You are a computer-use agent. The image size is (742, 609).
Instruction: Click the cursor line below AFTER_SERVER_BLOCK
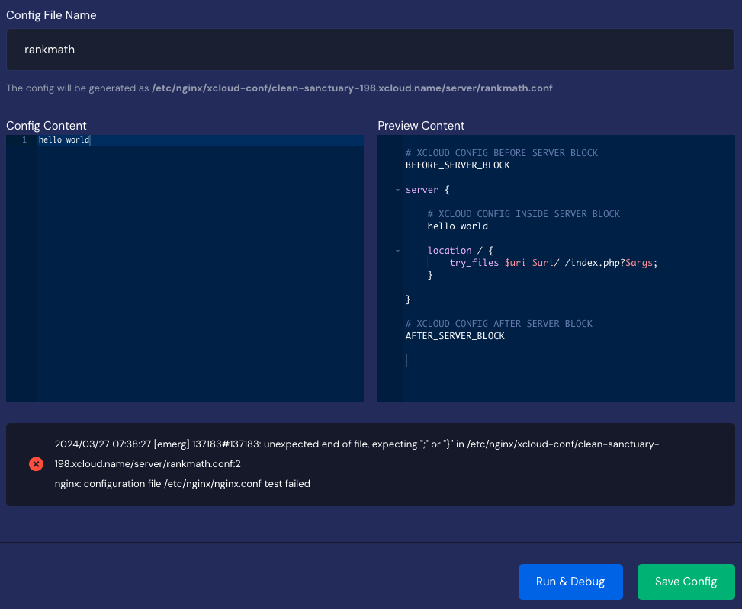click(406, 360)
